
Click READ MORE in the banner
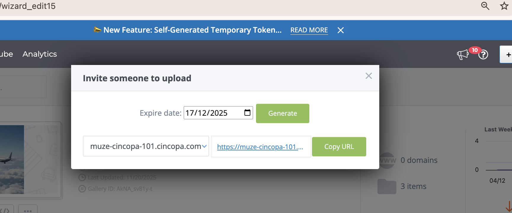[x=309, y=30]
